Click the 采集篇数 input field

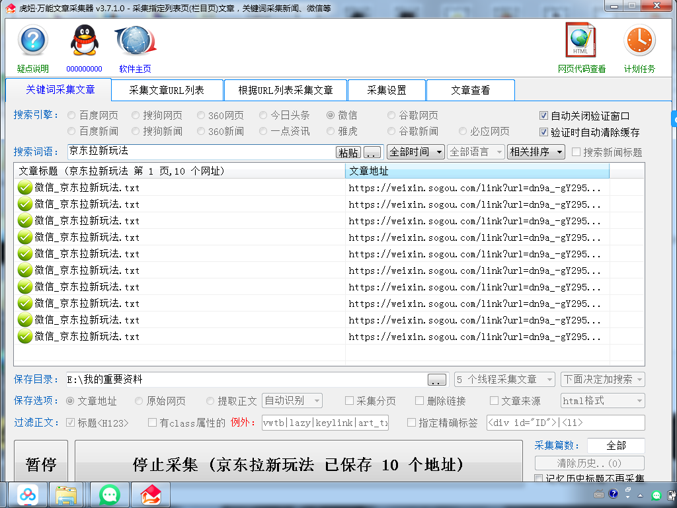coord(616,445)
